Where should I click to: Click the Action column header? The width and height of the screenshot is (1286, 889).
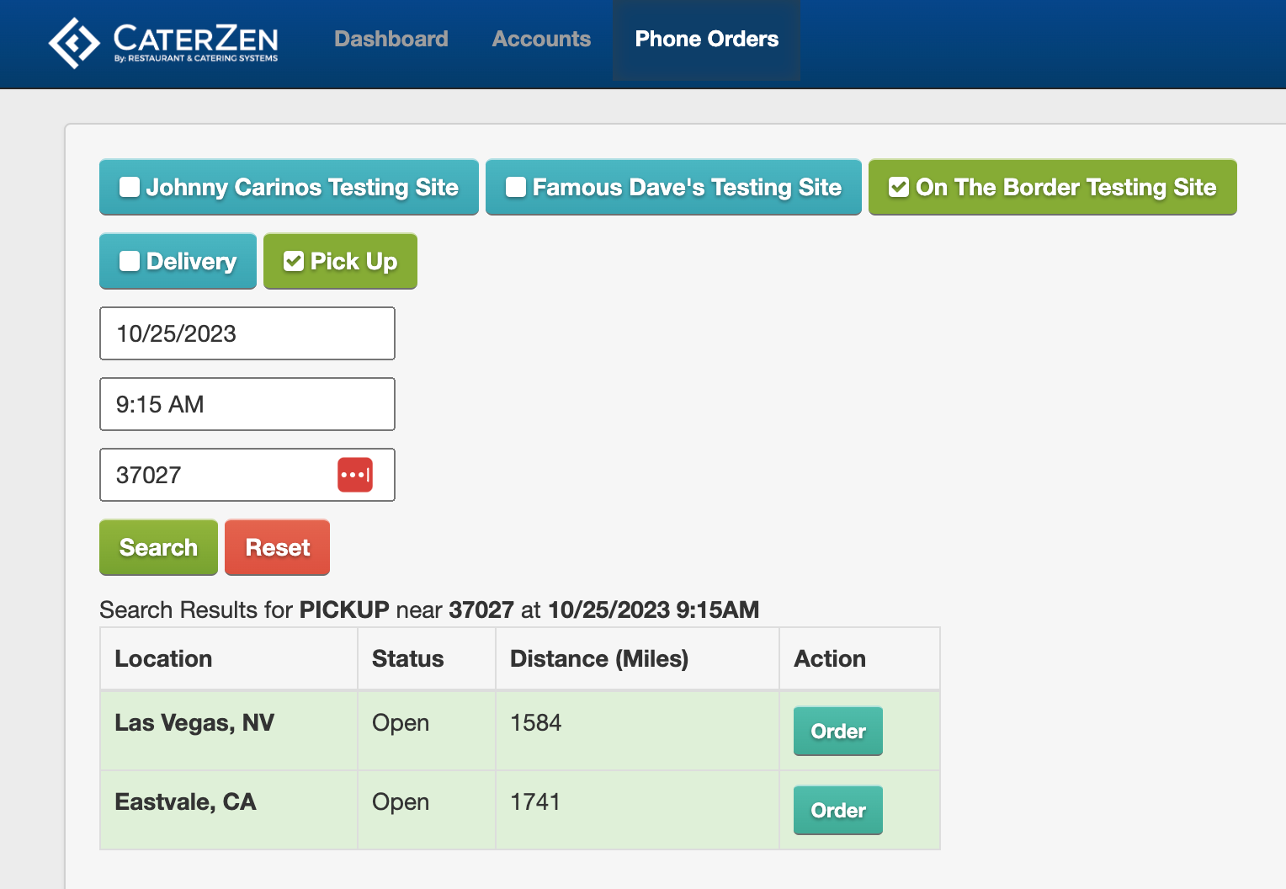(x=859, y=658)
